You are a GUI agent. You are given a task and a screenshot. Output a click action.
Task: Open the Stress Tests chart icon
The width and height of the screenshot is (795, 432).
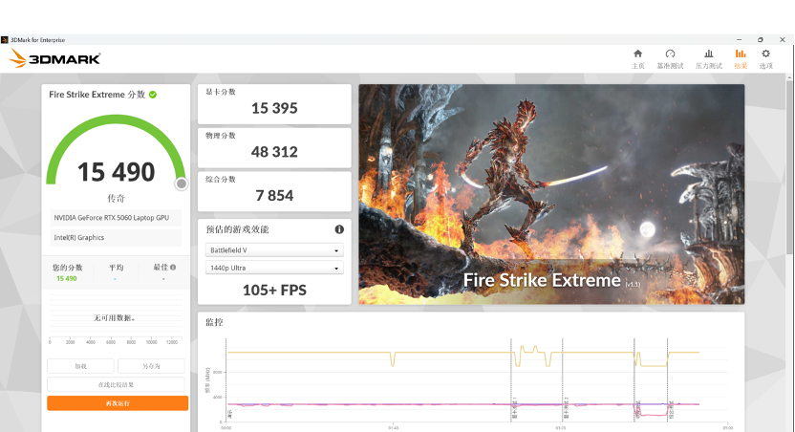click(x=709, y=54)
